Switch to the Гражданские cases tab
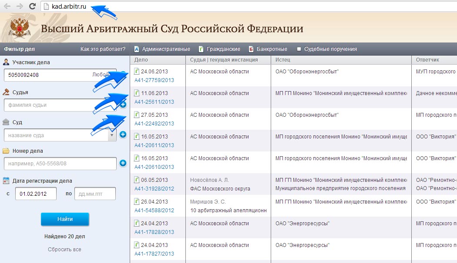This screenshot has width=457, height=263. point(219,49)
